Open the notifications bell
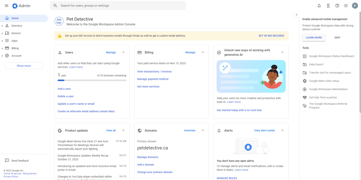Screen dimensions: 361x180 point(319,5)
